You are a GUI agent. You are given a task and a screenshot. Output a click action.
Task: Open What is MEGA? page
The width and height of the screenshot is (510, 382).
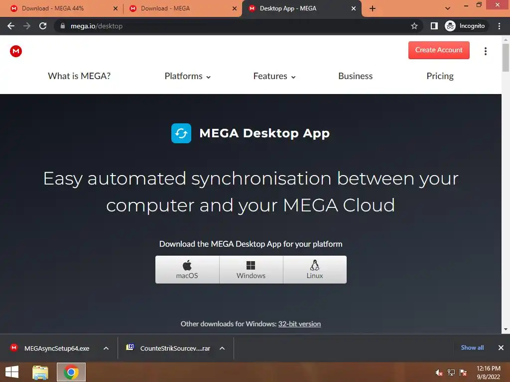click(79, 76)
